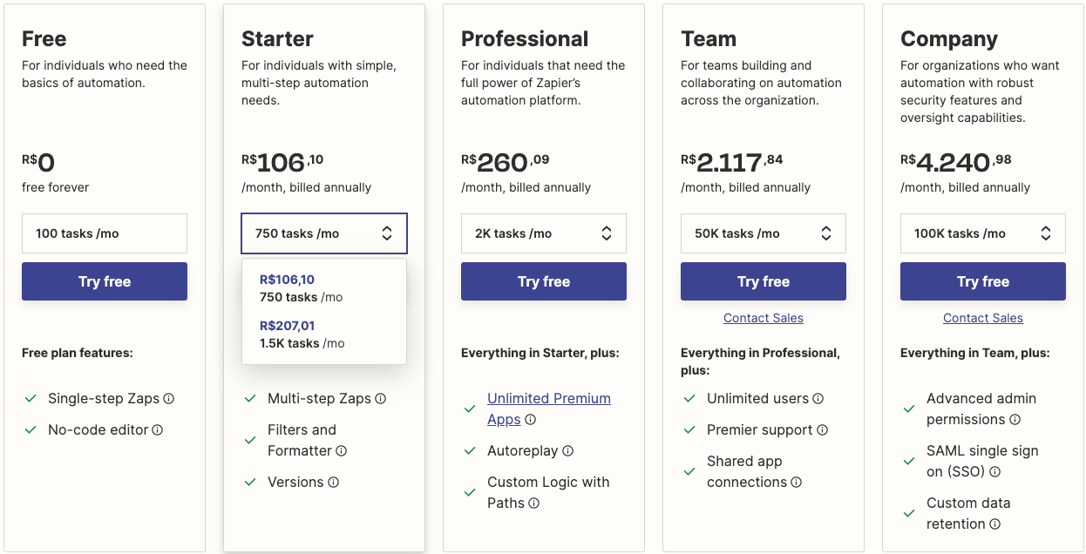Open info icon beside Autoreplay

click(568, 451)
